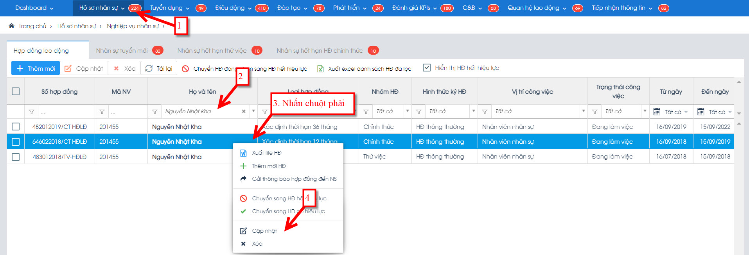
Task: Click the home icon in the breadcrumb
Action: tap(12, 26)
